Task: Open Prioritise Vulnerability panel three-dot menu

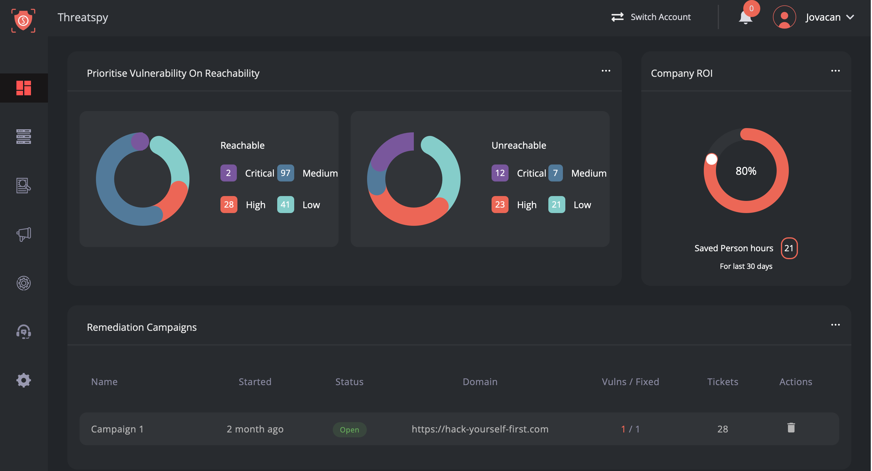Action: [x=606, y=71]
